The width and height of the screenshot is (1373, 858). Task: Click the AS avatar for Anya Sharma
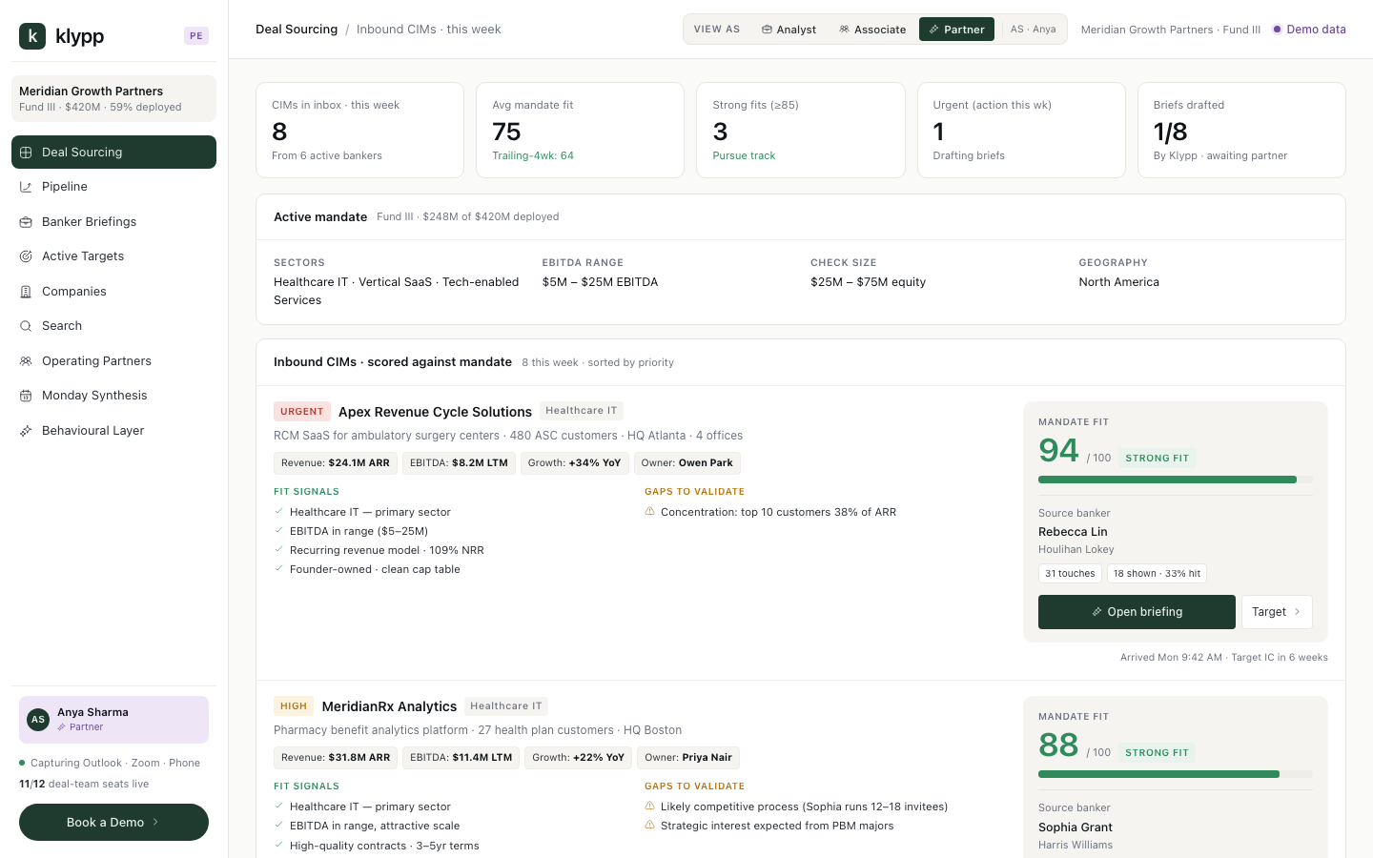38,720
